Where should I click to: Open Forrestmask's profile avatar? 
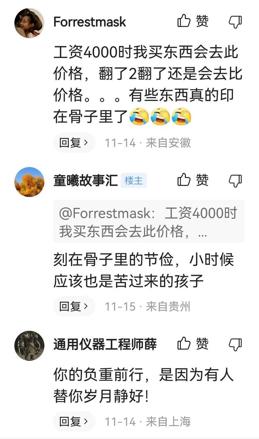pos(30,23)
